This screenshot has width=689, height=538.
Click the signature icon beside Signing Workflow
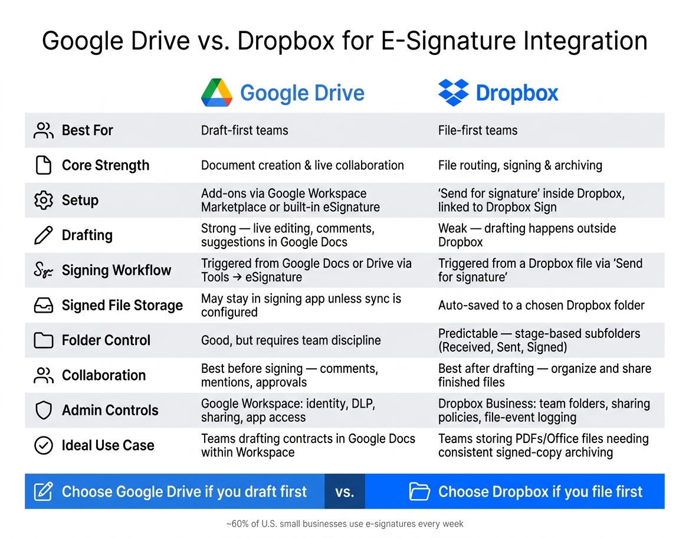44,270
